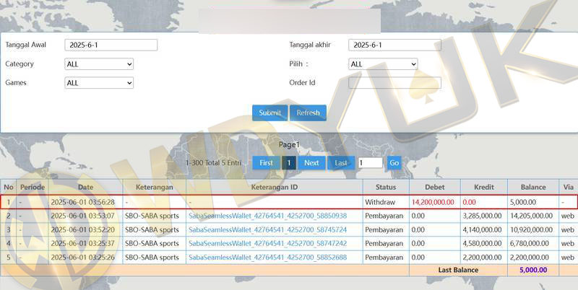Click the 1-300 Total 5 Entri text
Image resolution: width=578 pixels, height=290 pixels.
click(x=213, y=162)
